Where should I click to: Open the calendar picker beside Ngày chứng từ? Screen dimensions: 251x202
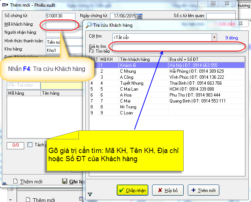click(x=139, y=16)
